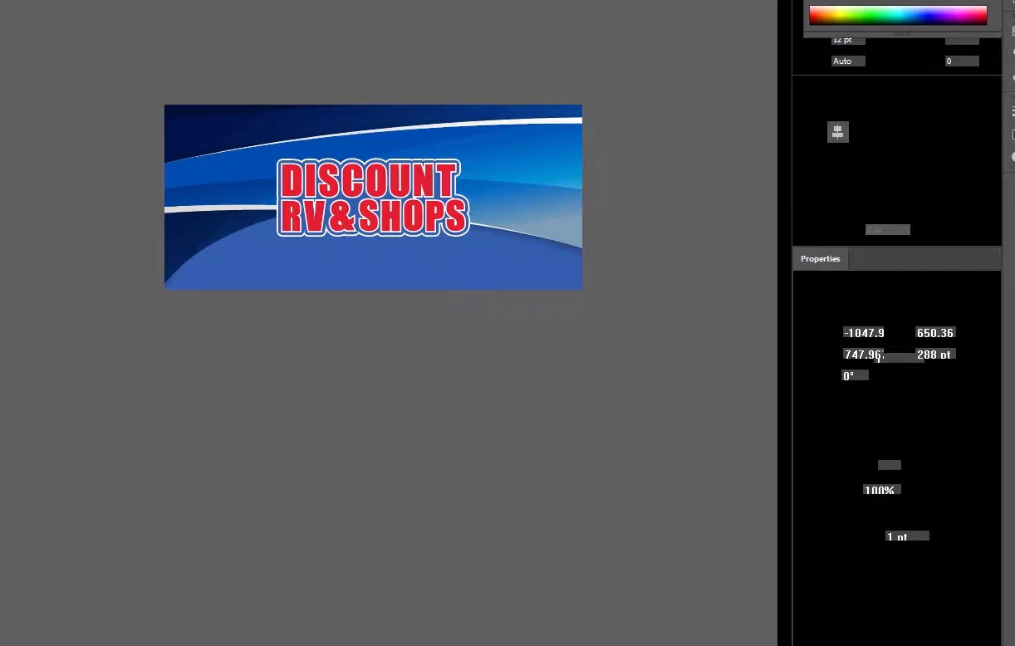Switch to the Properties tab
1015x646 pixels.
820,259
